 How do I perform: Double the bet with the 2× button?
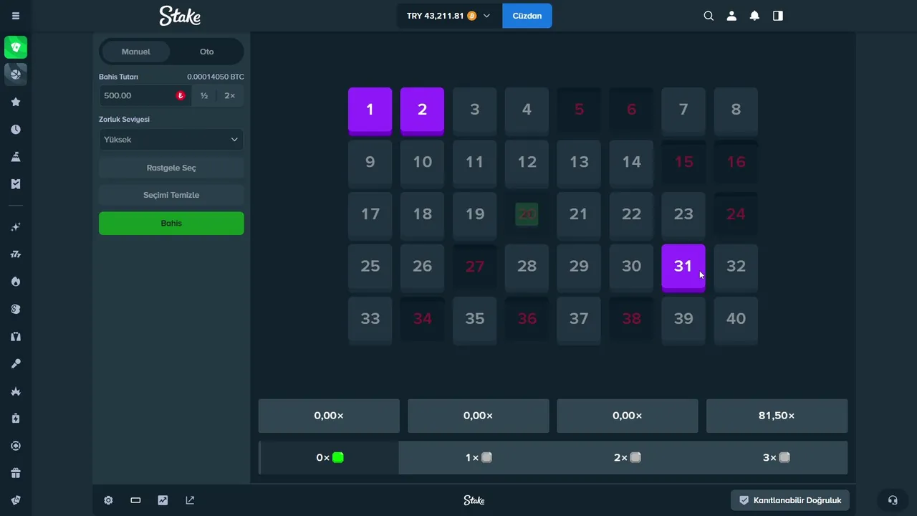coord(229,95)
